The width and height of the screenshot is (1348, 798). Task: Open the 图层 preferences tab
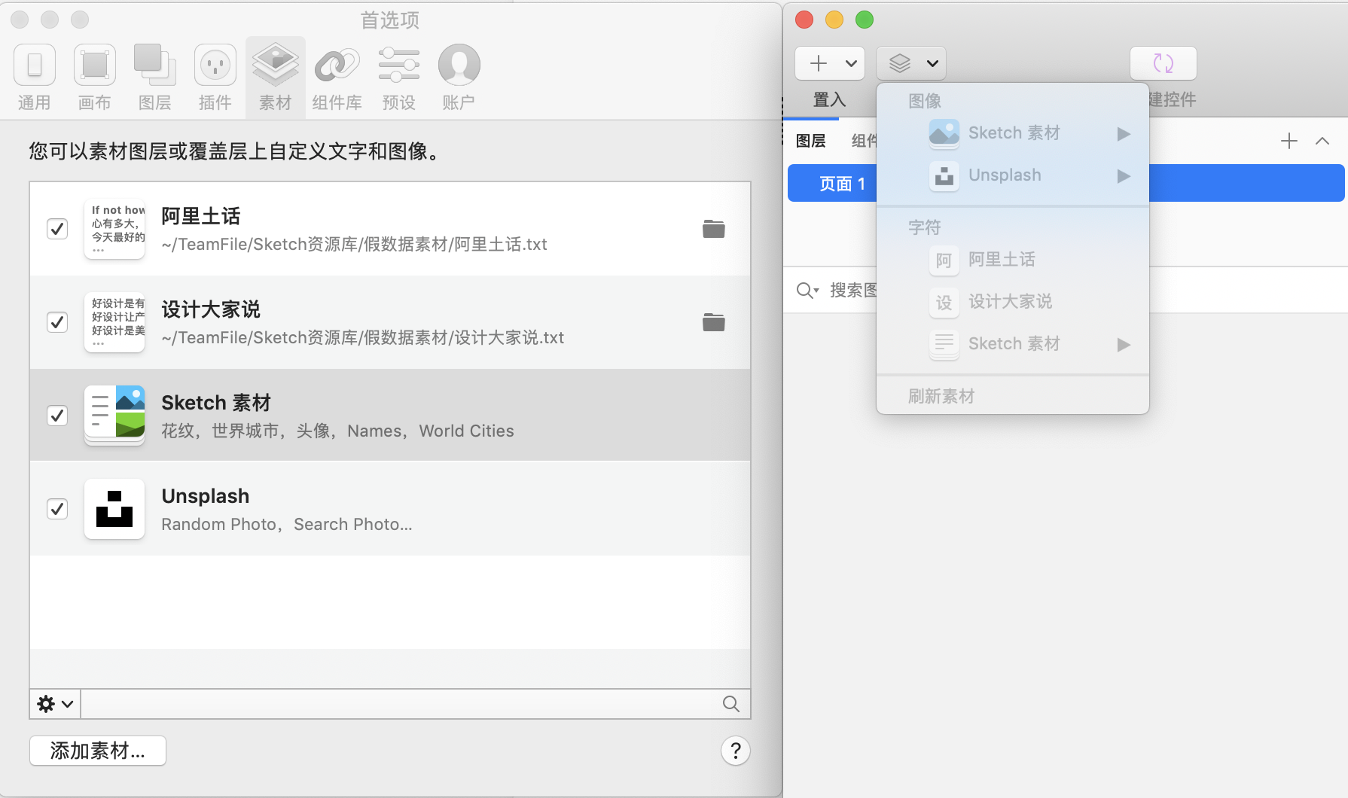click(155, 78)
